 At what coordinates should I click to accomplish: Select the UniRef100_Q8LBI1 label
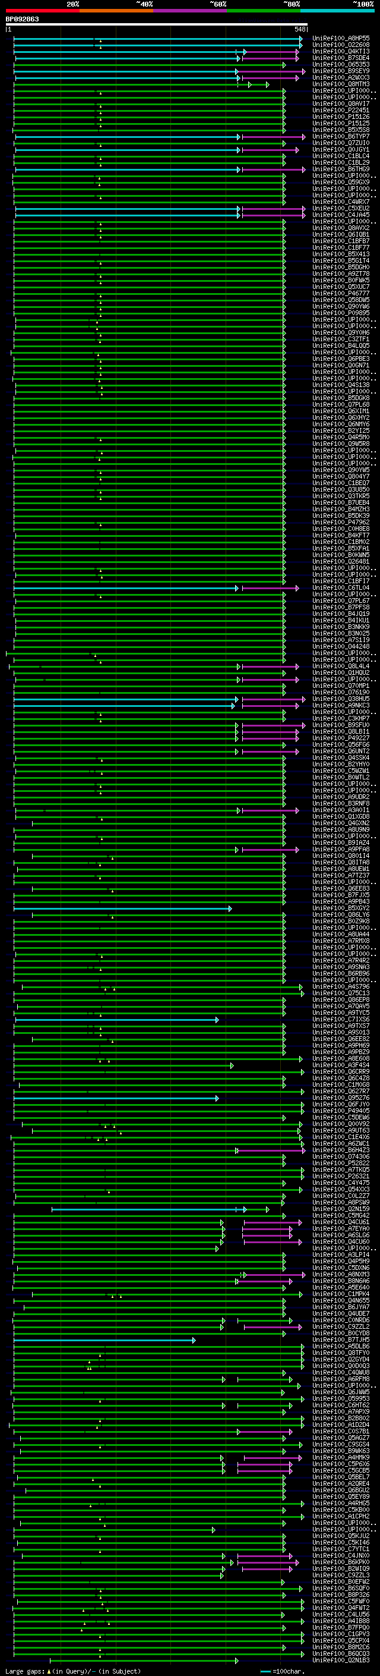click(x=341, y=731)
